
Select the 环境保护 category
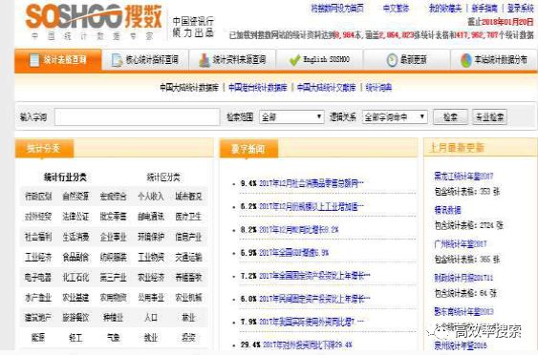tap(151, 237)
